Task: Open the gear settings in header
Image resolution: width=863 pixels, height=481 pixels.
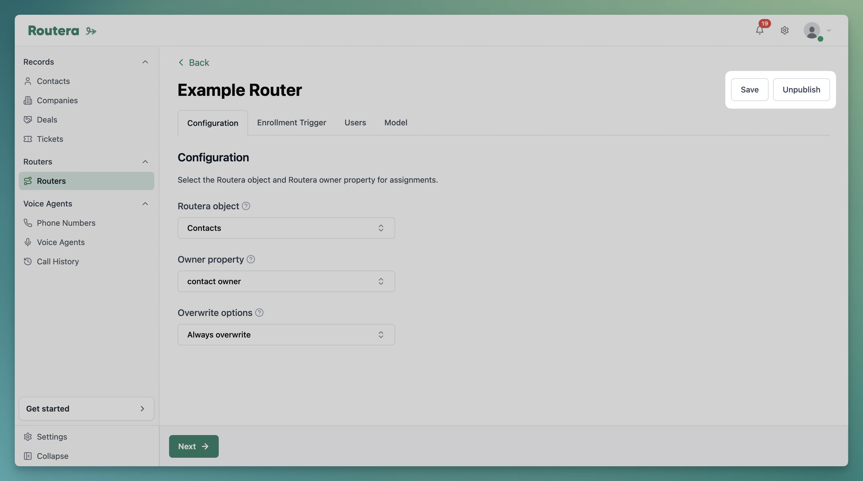Action: tap(784, 30)
